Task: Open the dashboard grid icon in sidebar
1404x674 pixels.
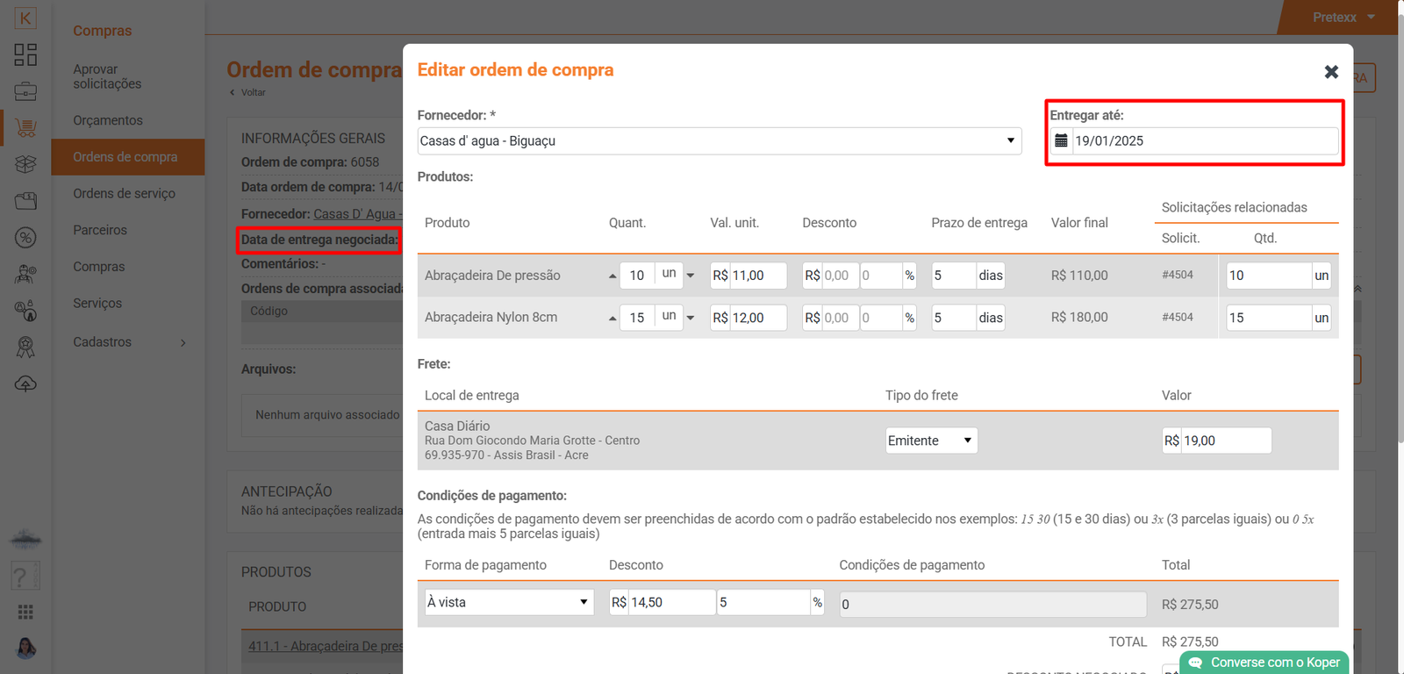Action: (x=25, y=54)
